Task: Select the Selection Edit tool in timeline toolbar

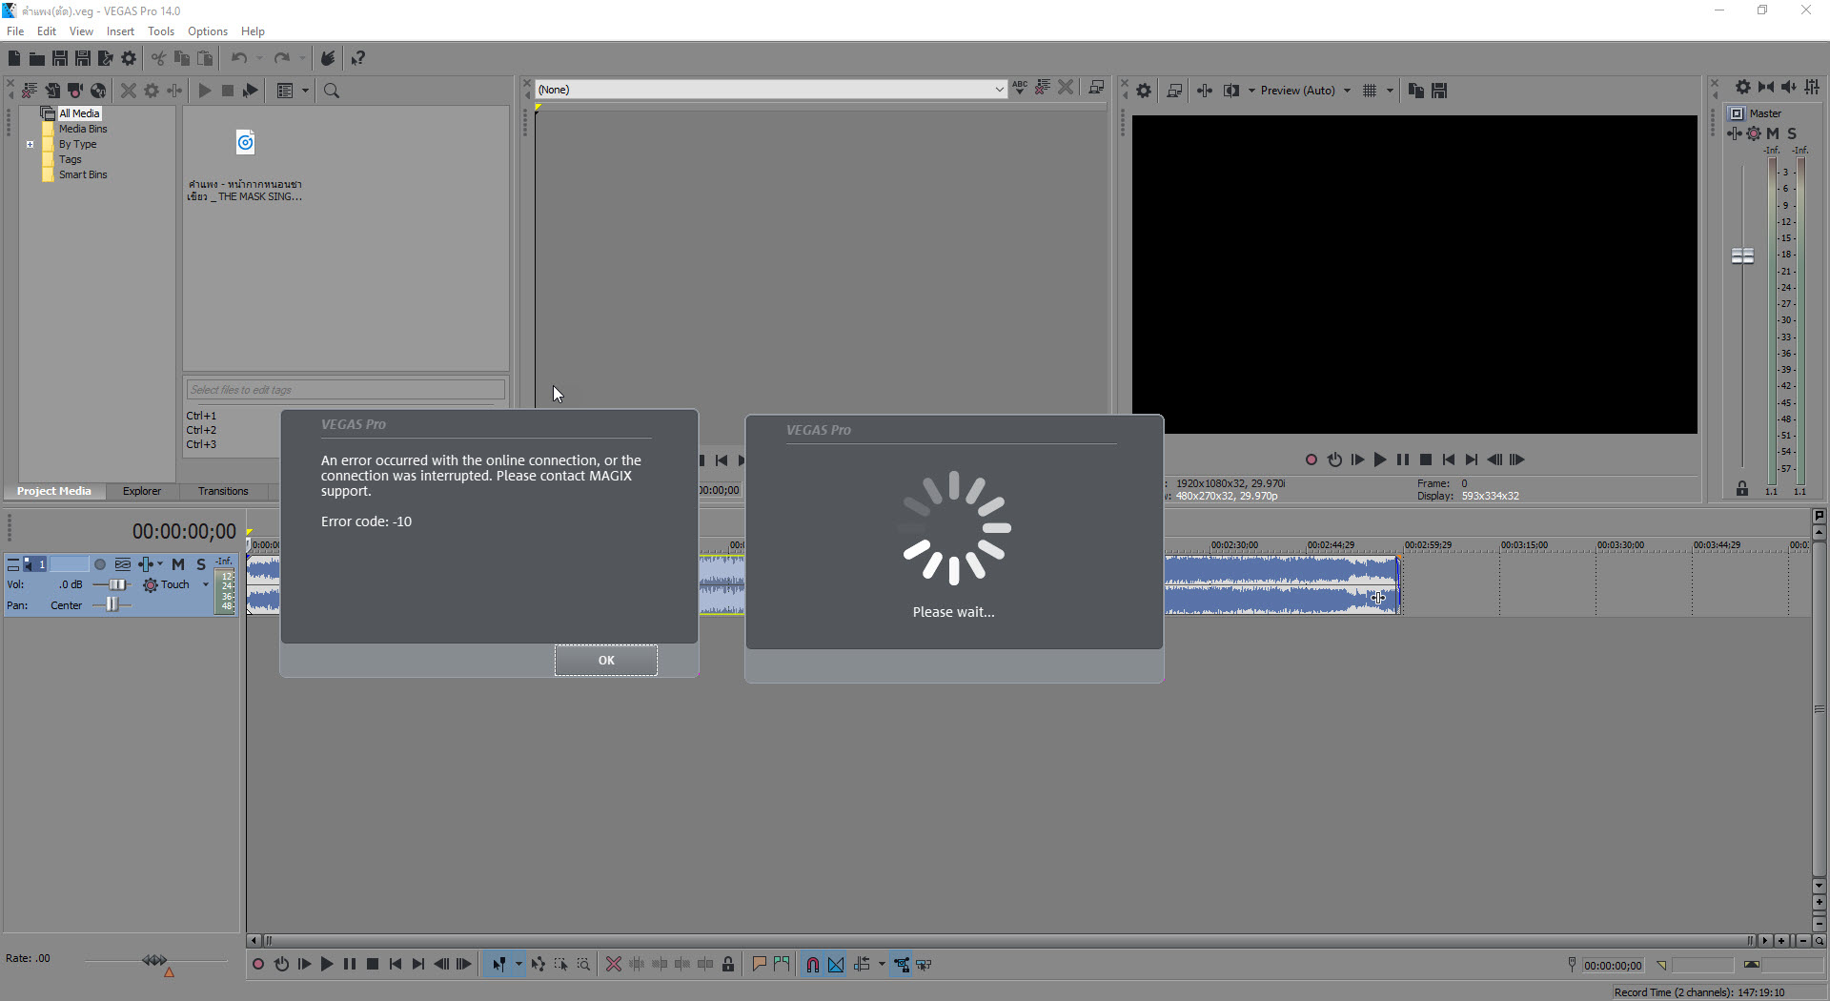Action: [561, 965]
